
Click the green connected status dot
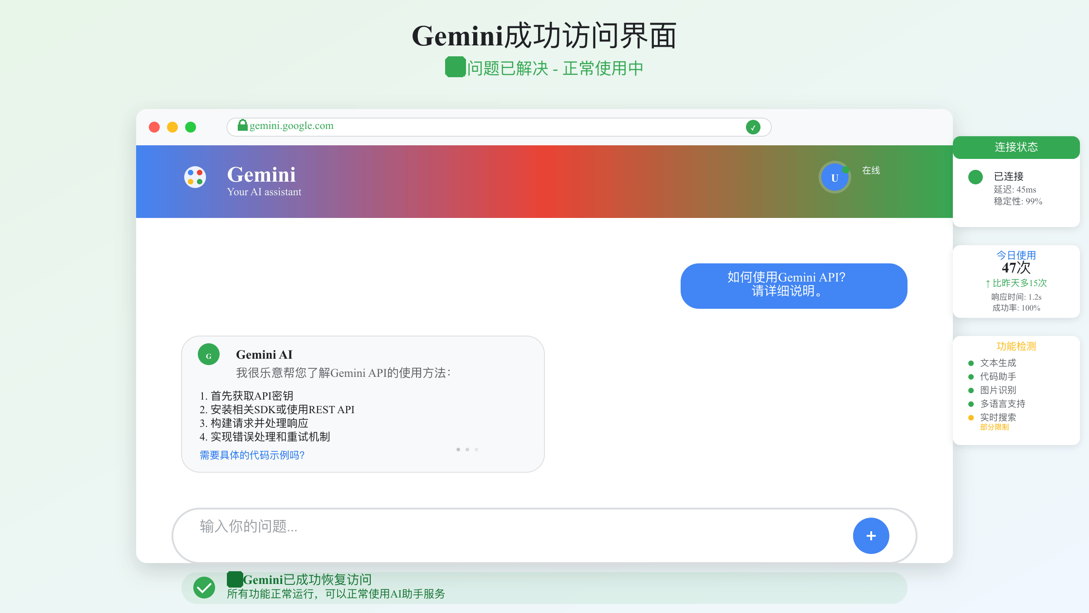tap(976, 177)
